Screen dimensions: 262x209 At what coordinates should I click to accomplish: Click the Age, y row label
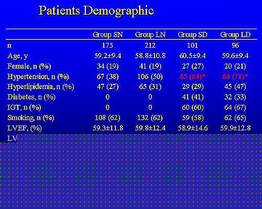coord(18,56)
